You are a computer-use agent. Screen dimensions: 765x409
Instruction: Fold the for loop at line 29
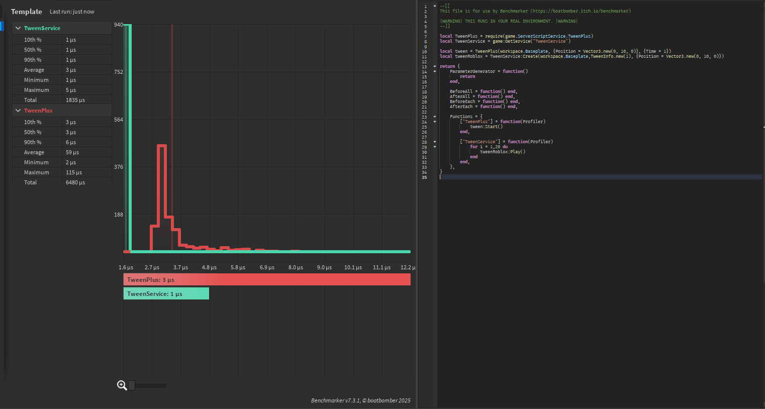pos(435,147)
